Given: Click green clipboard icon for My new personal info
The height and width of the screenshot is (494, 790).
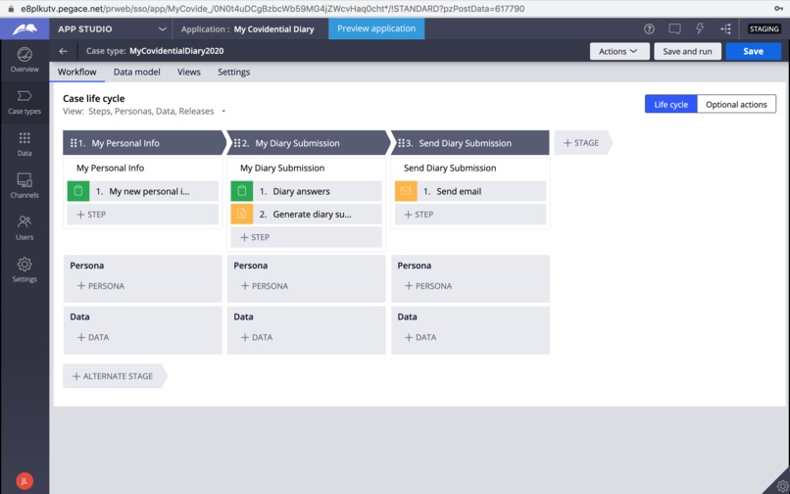Looking at the screenshot, I should (x=78, y=191).
